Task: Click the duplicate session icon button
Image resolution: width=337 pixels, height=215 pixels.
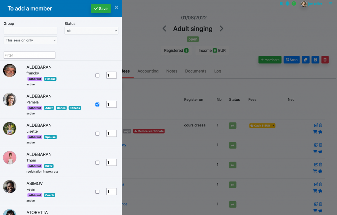Action: click(x=305, y=60)
